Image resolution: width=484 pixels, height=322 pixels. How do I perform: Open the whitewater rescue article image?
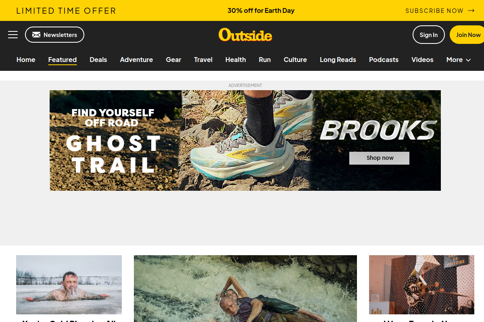(245, 289)
